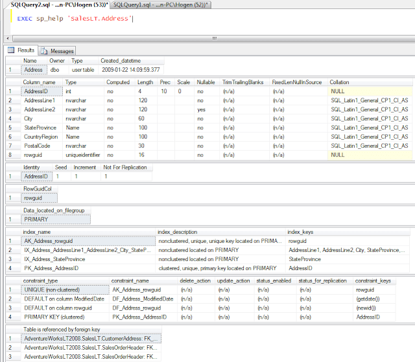Click row header 8 in columns grid
This screenshot has height=362, width=415.
pyautogui.click(x=13, y=155)
